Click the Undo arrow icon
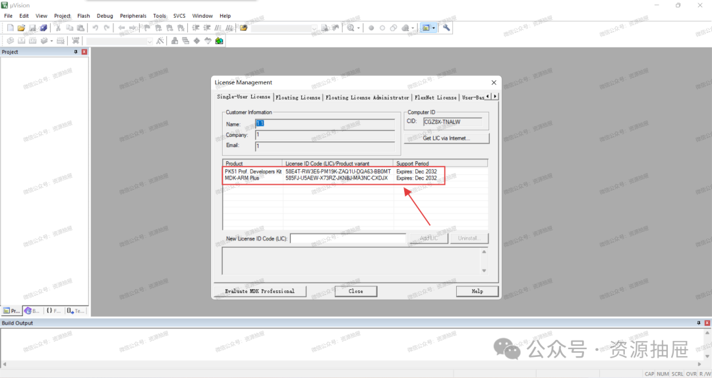This screenshot has height=378, width=712. (x=96, y=28)
